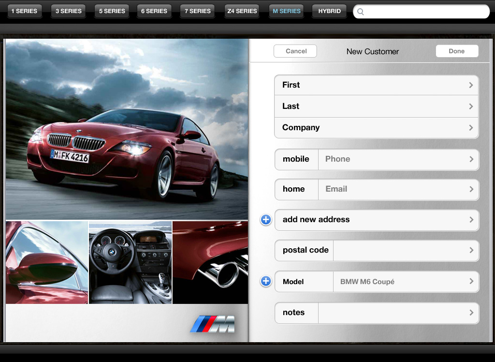Select the 3 SERIES tab
The width and height of the screenshot is (495, 362).
[x=69, y=11]
